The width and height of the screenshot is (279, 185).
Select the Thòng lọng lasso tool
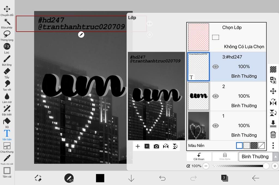click(x=7, y=36)
